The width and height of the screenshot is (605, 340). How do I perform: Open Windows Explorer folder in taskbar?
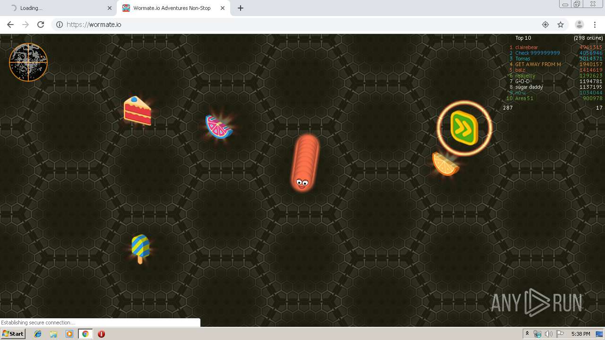(x=53, y=334)
